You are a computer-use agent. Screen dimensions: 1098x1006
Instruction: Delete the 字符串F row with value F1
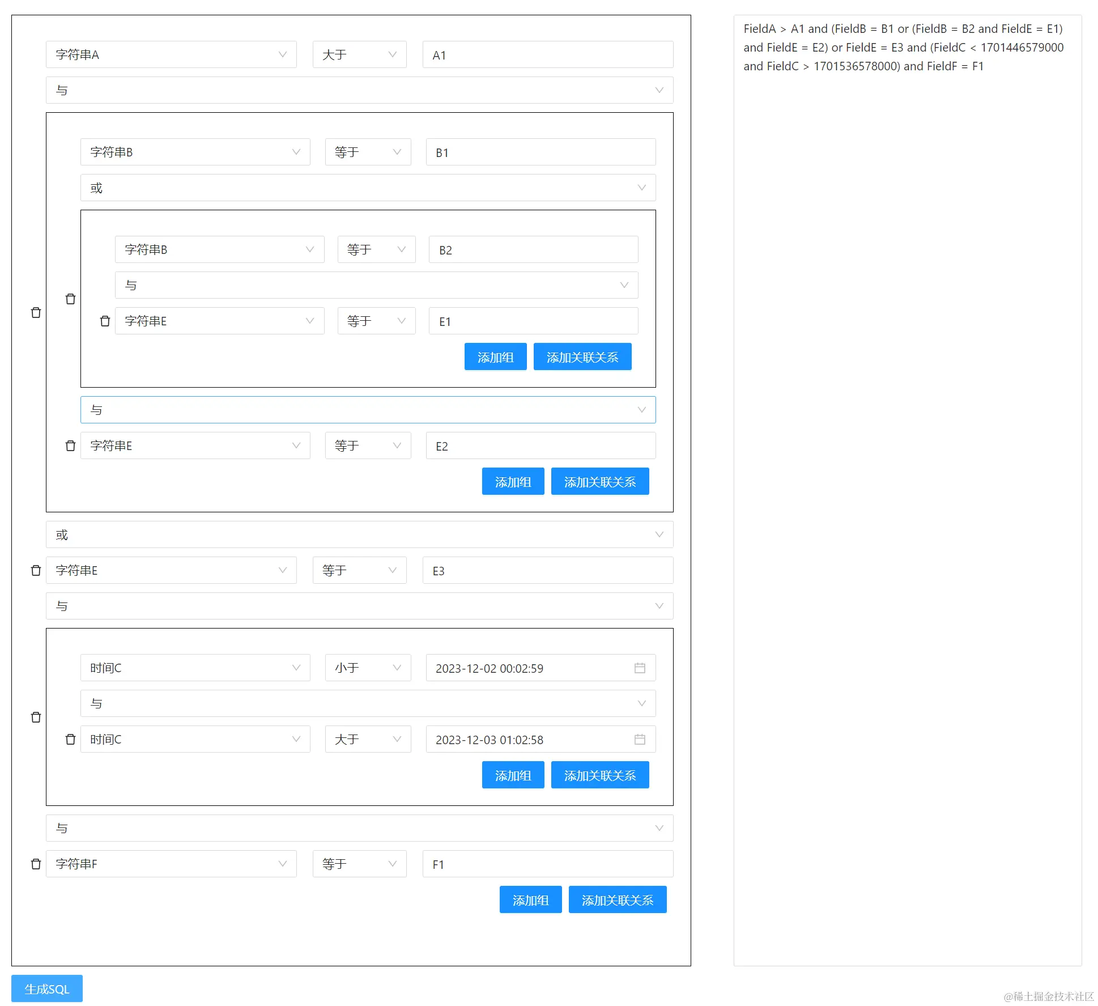click(36, 864)
